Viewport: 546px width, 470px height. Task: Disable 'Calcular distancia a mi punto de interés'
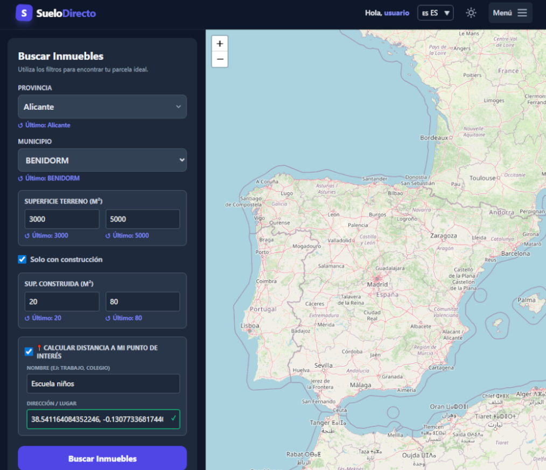[29, 352]
